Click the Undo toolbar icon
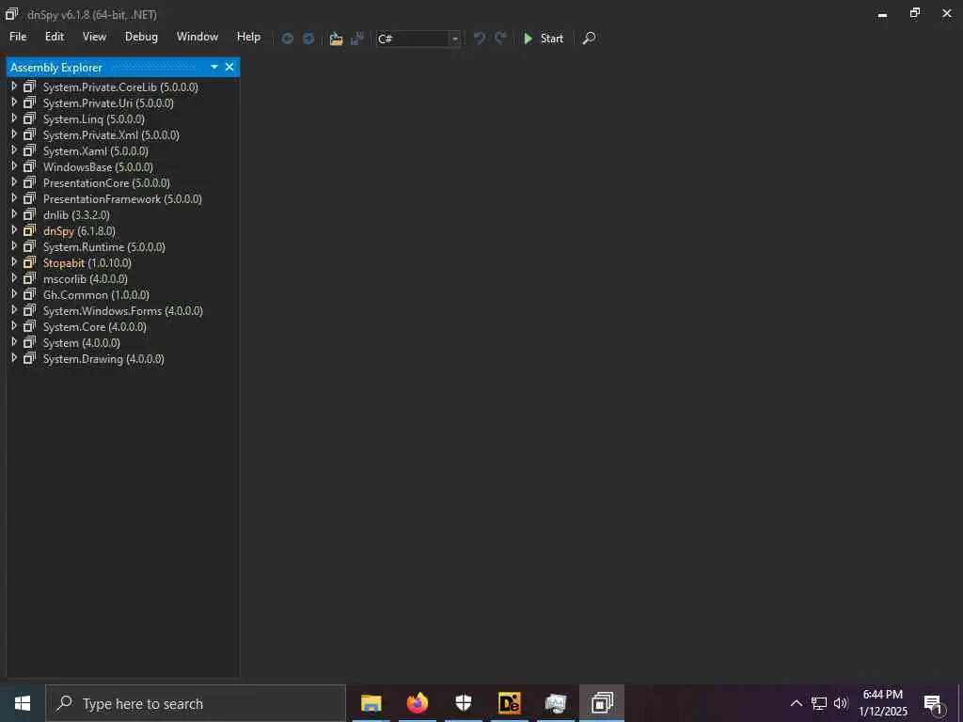The image size is (963, 722). (x=479, y=38)
